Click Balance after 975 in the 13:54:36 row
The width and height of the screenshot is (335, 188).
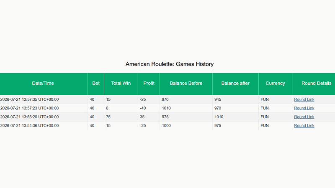click(218, 126)
